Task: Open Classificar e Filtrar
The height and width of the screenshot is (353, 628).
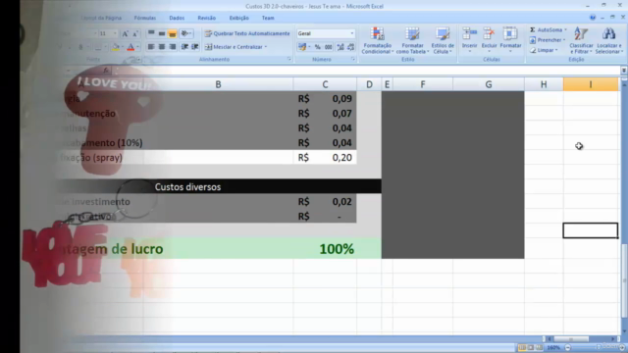Action: point(581,40)
